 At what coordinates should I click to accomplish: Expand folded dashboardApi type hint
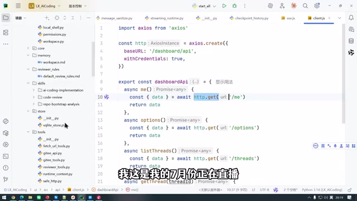click(195, 82)
